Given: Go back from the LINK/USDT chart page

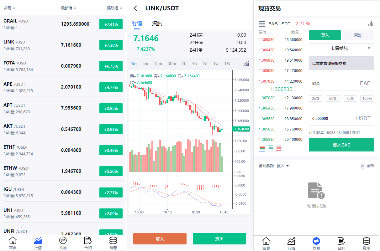Looking at the screenshot, I should [x=135, y=8].
